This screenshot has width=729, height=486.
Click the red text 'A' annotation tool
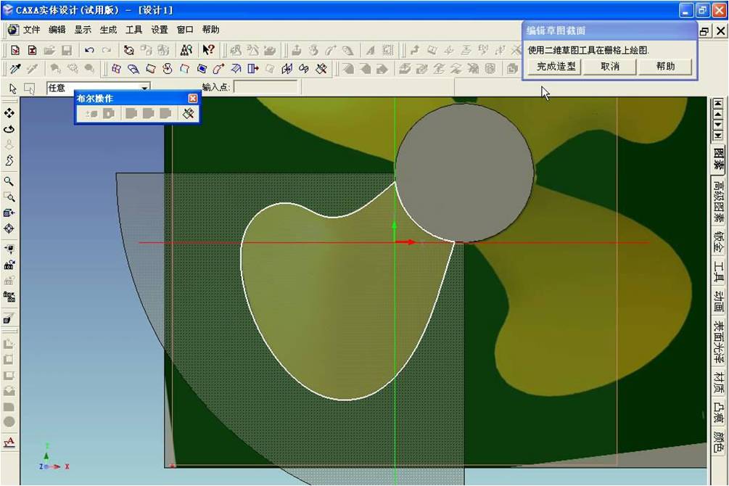(9, 442)
